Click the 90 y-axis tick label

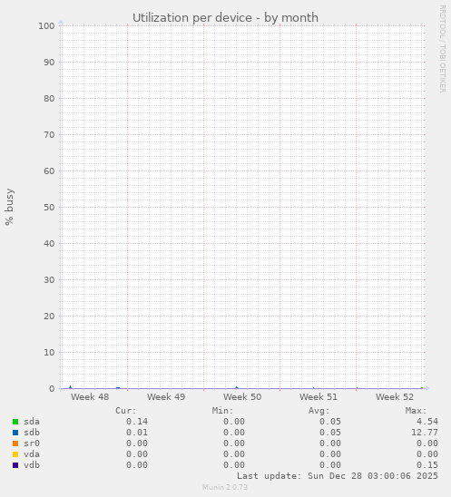(49, 62)
